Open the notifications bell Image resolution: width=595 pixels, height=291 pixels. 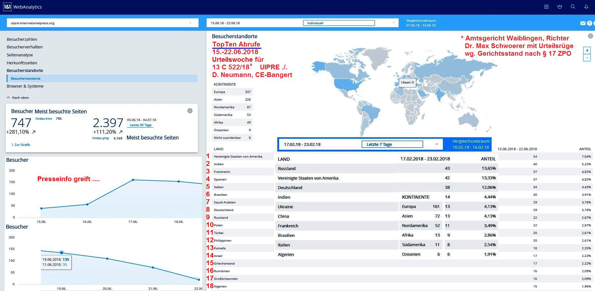pos(586,7)
